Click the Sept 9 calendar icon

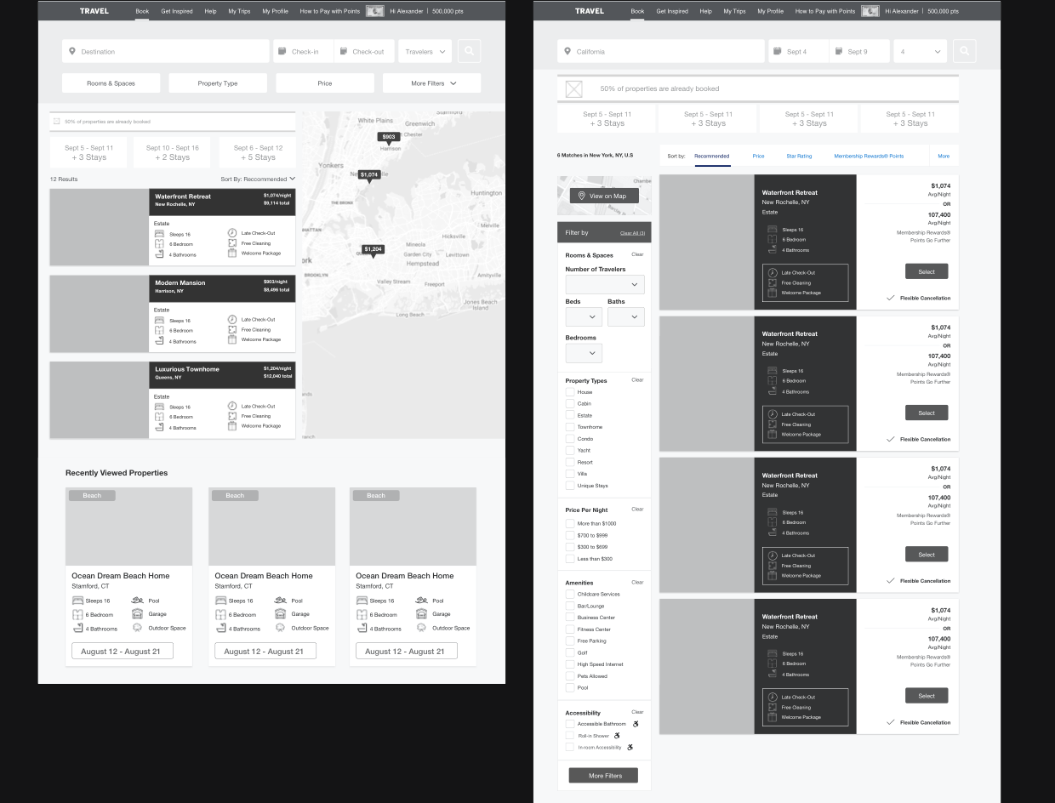838,51
